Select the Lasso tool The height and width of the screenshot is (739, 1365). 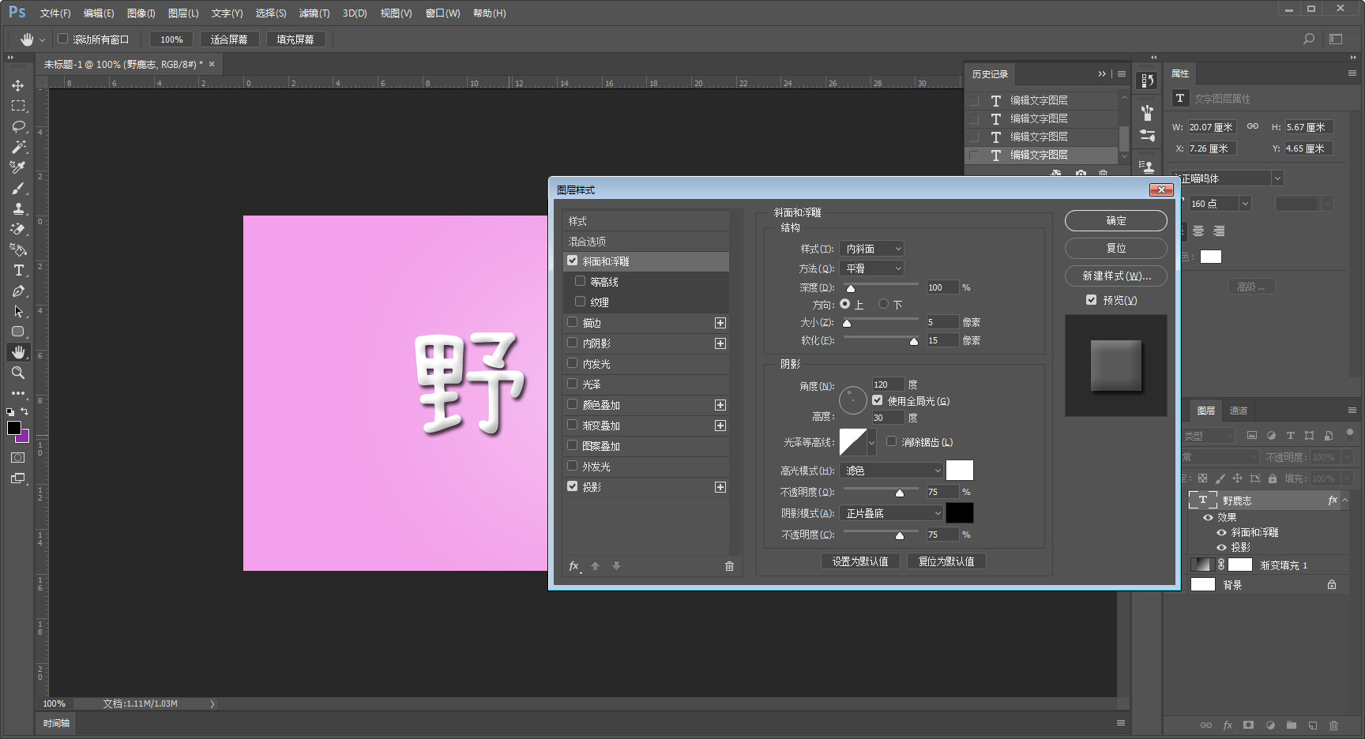tap(18, 126)
